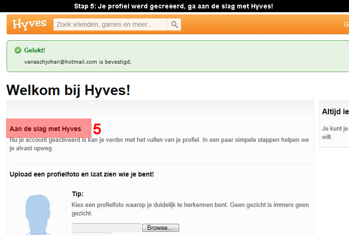This screenshot has height=235, width=349.
Task: Click the 'Tip:' label
Action: [78, 194]
